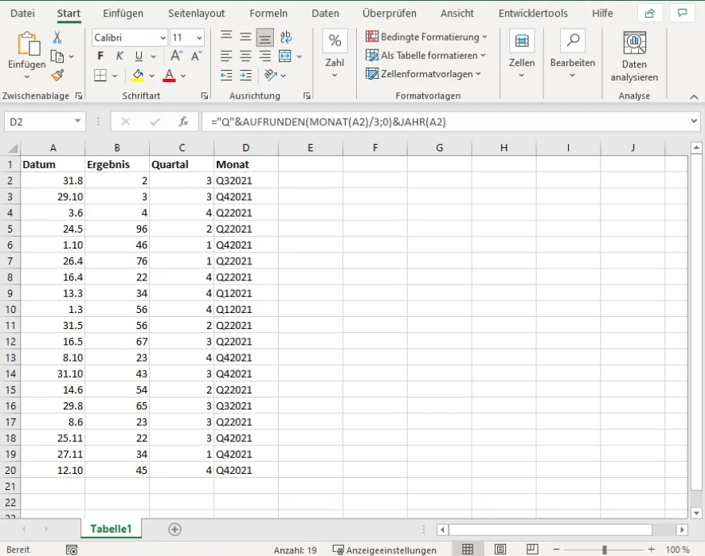Open the Name Box dropdown arrow
705x556 pixels.
(x=77, y=122)
